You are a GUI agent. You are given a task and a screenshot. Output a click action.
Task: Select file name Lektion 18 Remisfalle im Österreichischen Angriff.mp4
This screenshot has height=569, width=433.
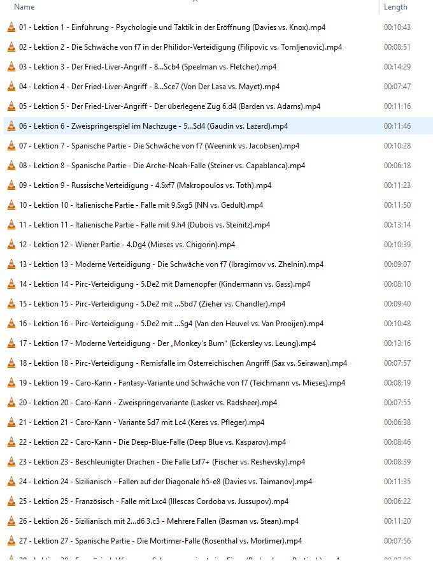click(x=183, y=363)
